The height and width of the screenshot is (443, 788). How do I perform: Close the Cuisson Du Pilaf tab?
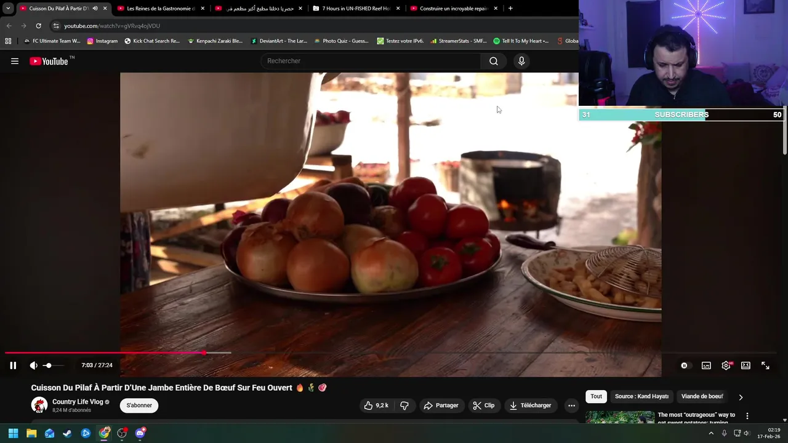[105, 9]
